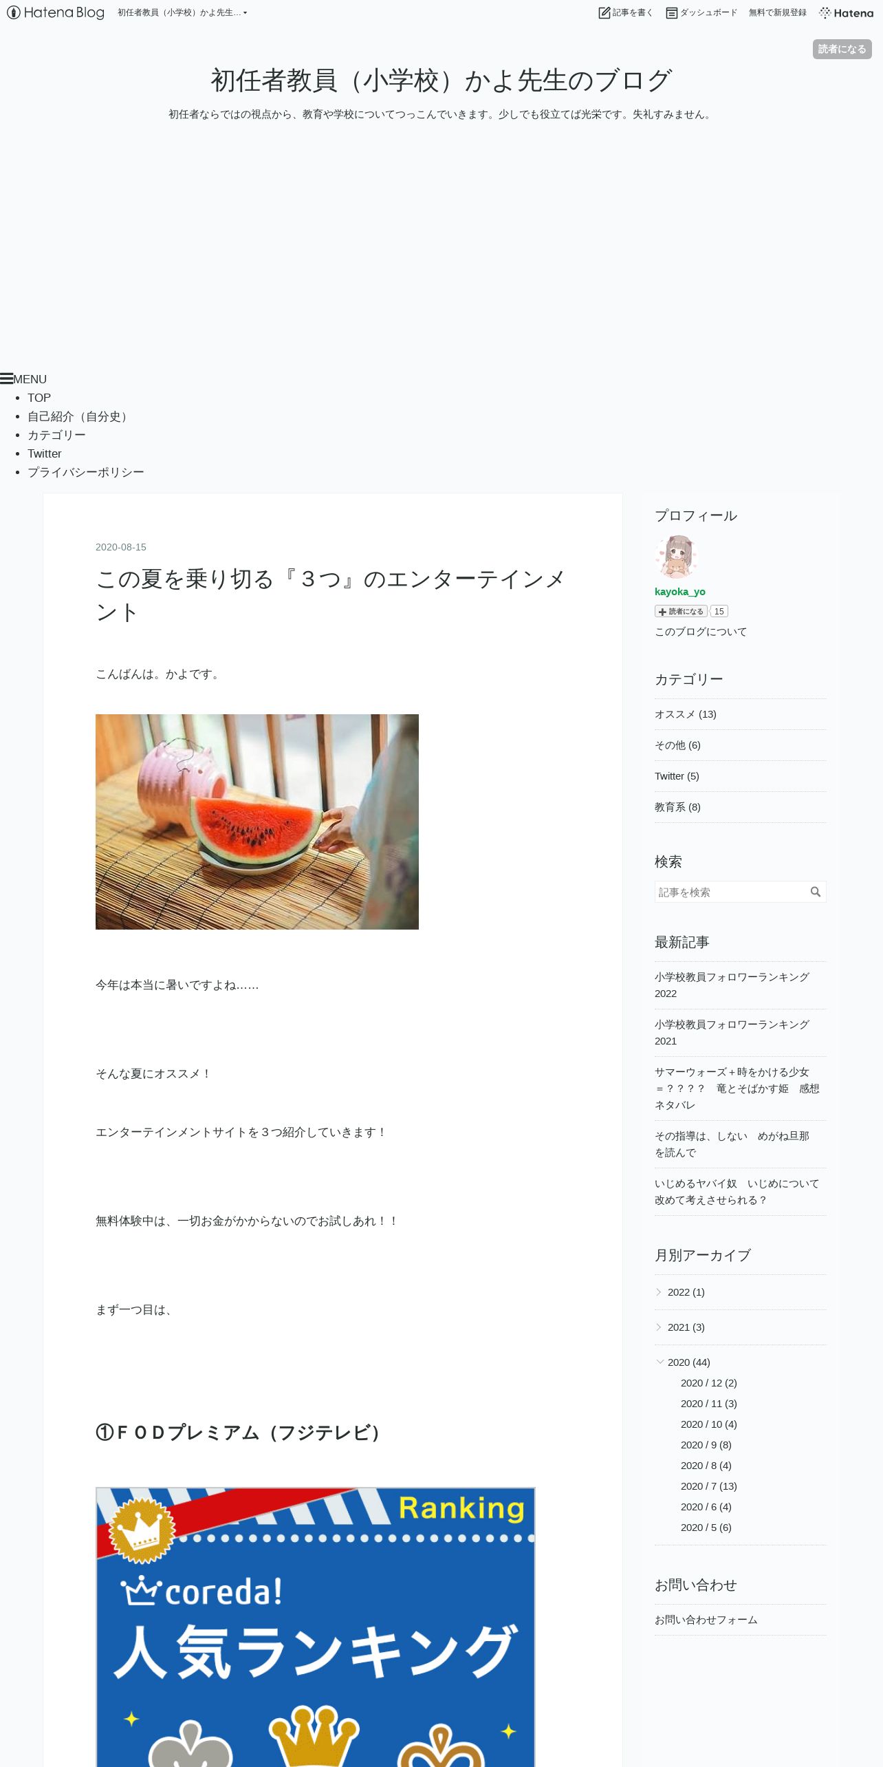Select the プライバシーポリシー menu item

(86, 472)
